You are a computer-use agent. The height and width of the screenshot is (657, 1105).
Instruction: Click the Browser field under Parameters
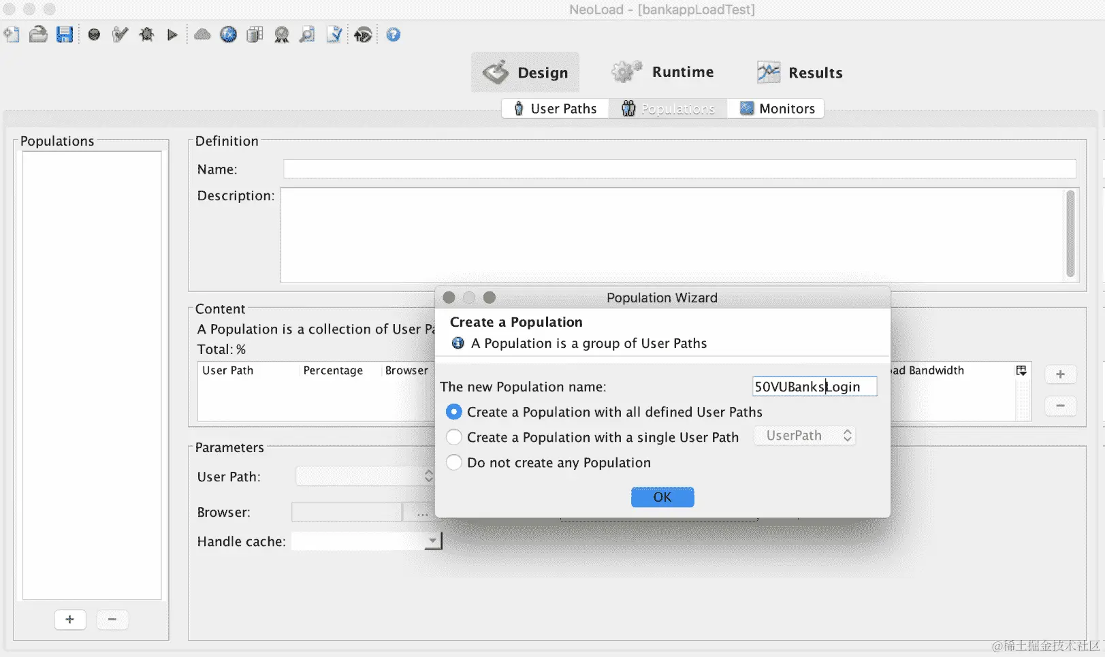click(347, 513)
